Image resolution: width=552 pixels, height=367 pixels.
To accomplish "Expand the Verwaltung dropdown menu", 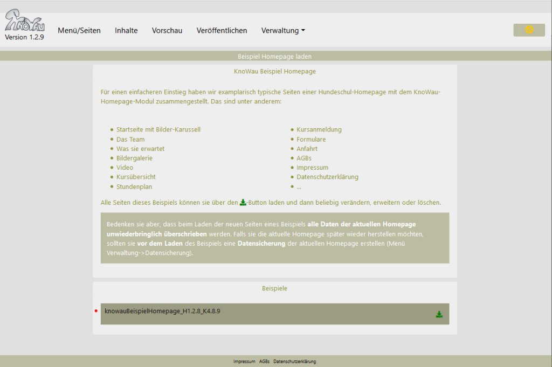I will point(283,31).
